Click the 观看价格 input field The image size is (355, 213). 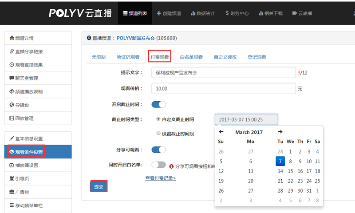pos(223,88)
